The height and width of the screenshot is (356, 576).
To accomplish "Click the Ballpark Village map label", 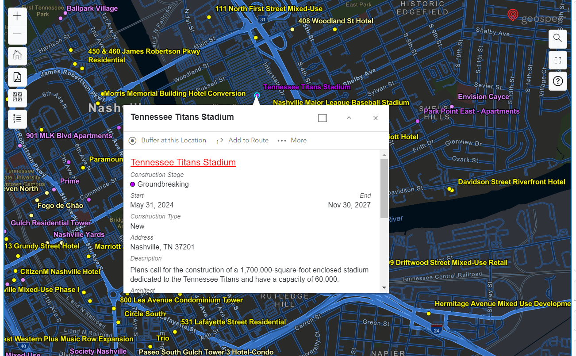I will tap(92, 8).
